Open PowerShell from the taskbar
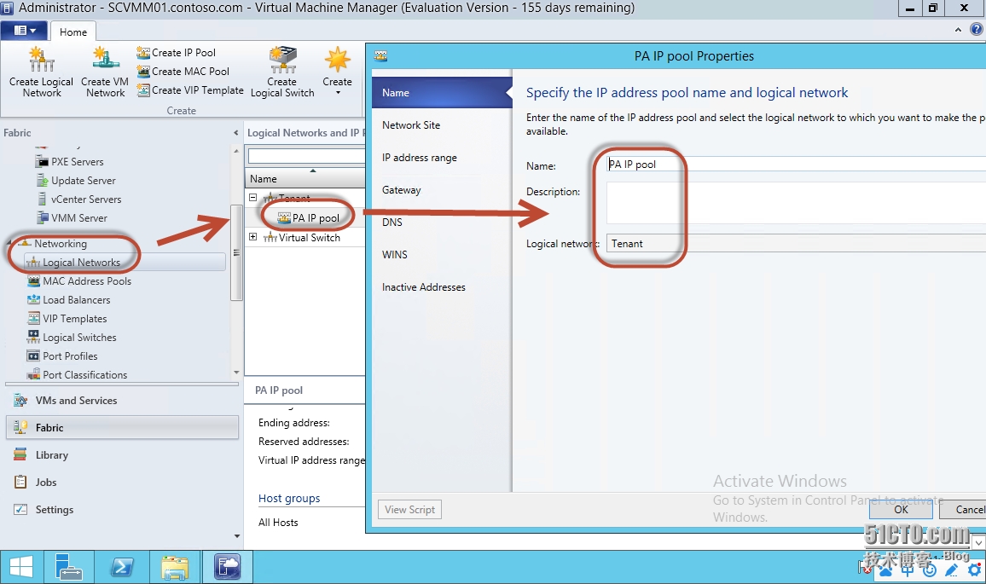This screenshot has width=986, height=584. 121,567
